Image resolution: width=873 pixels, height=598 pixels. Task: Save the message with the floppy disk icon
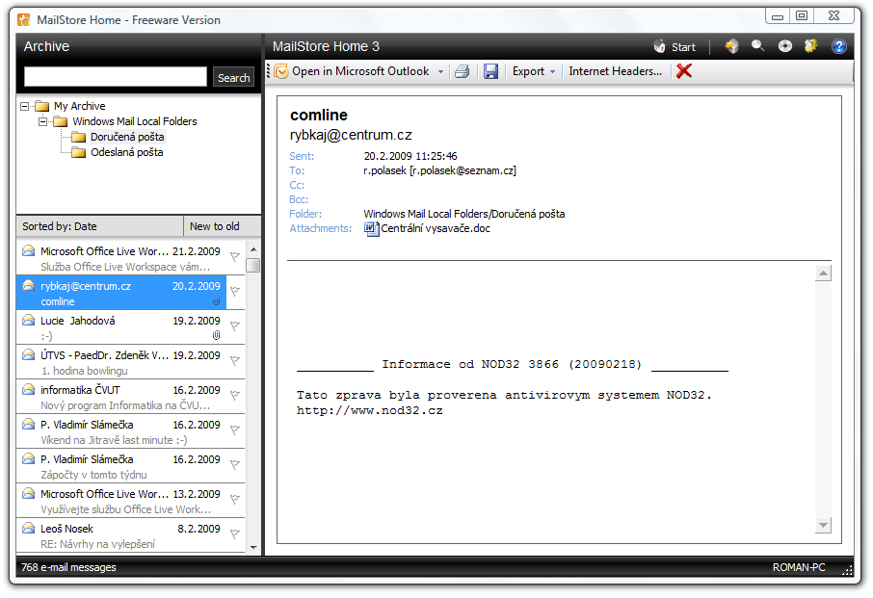490,71
